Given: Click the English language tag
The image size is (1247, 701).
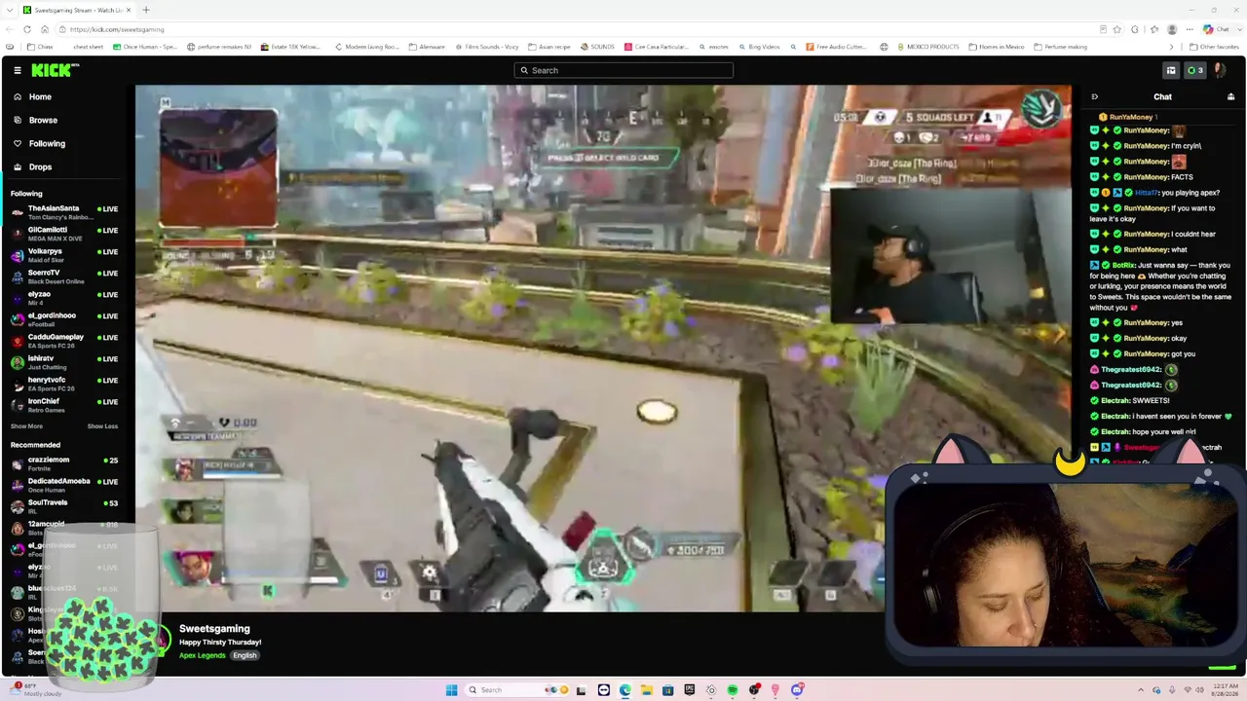Looking at the screenshot, I should [x=245, y=655].
